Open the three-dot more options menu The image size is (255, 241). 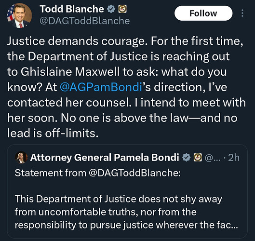242,13
